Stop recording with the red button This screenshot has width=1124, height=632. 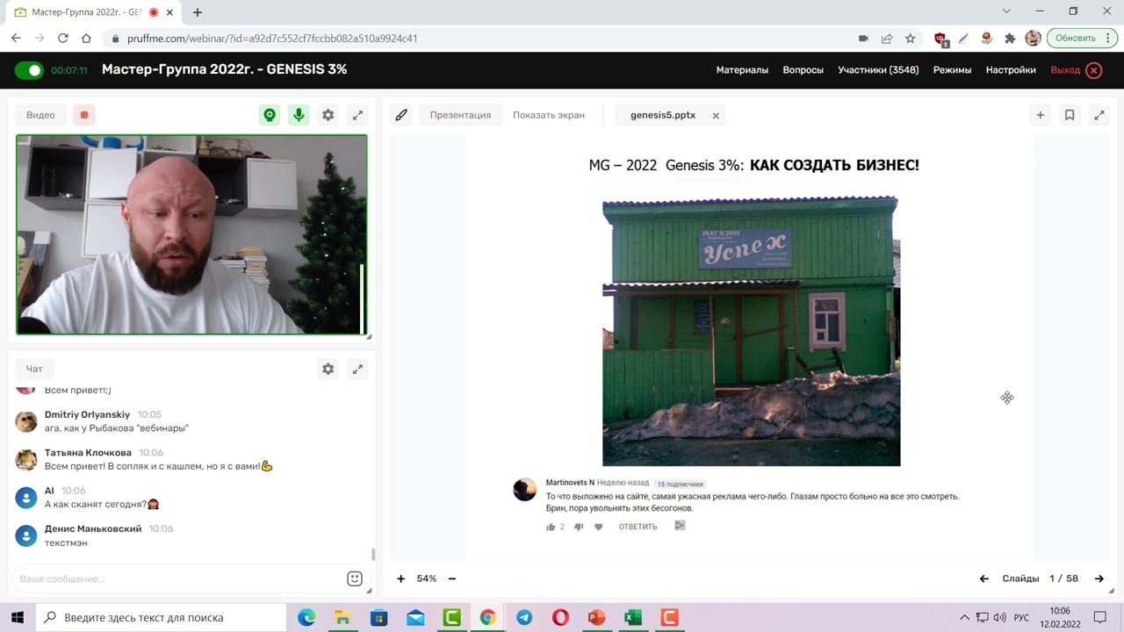(x=83, y=114)
